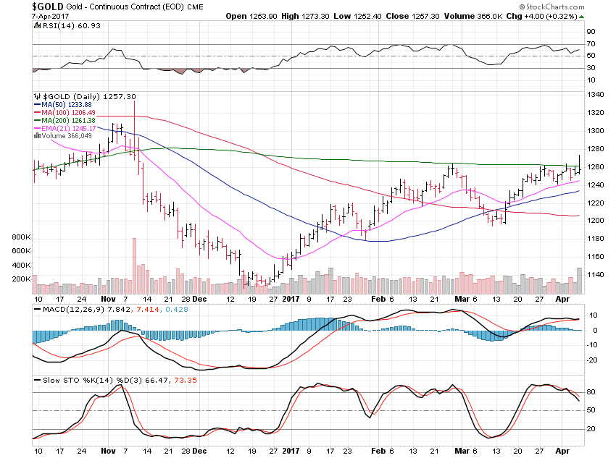616x458 pixels.
Task: Click the Volume histogram legend icon
Action: pos(37,136)
